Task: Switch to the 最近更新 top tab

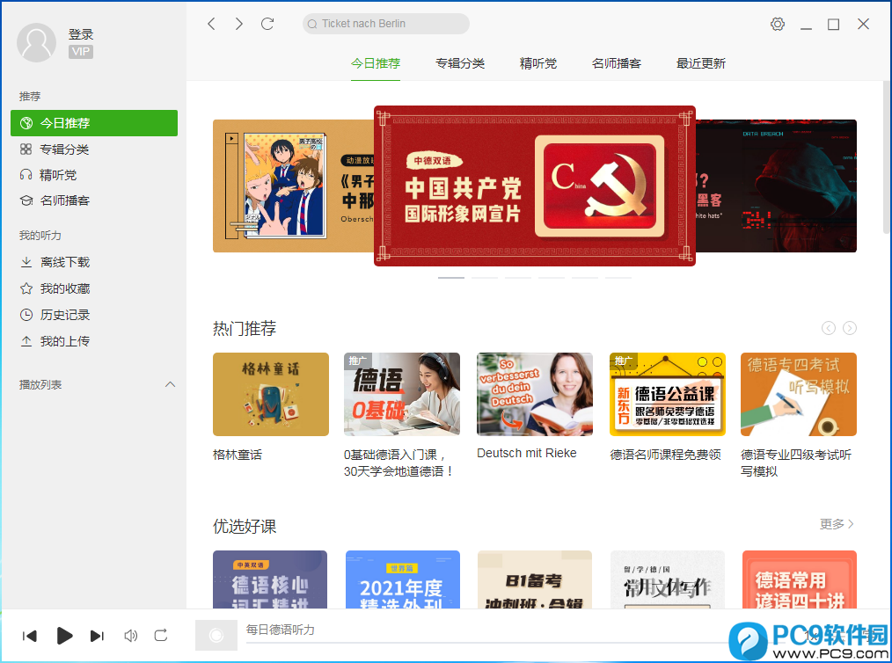Action: coord(700,63)
